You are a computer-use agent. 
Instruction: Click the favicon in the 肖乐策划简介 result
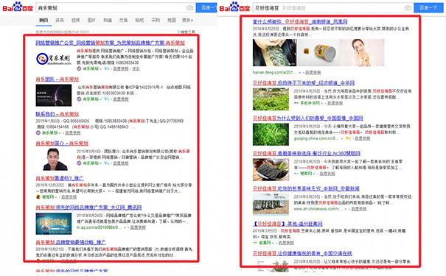click(79, 163)
